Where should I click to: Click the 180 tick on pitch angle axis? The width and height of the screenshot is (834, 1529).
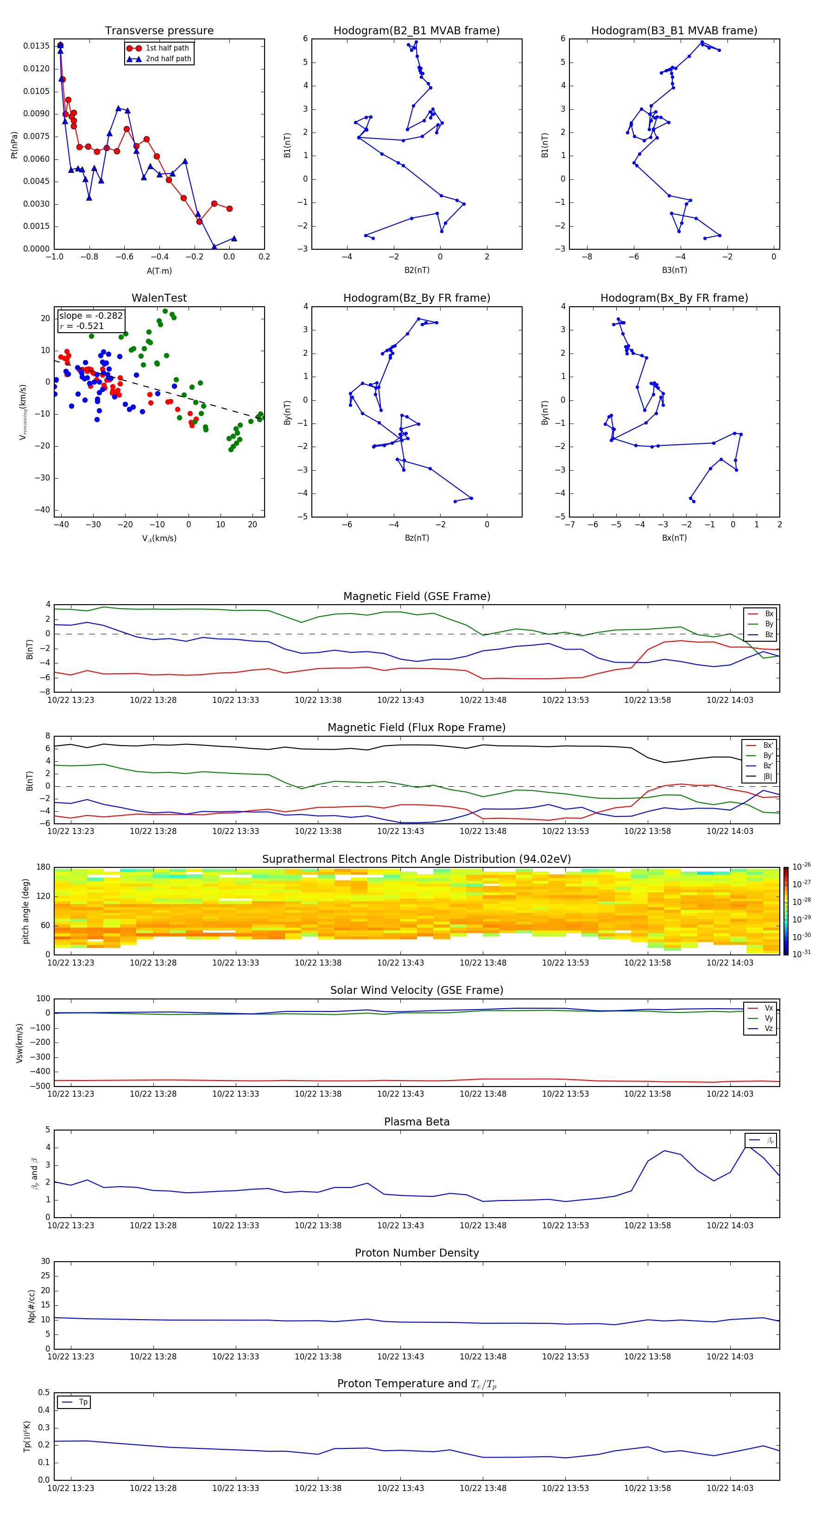pyautogui.click(x=44, y=867)
